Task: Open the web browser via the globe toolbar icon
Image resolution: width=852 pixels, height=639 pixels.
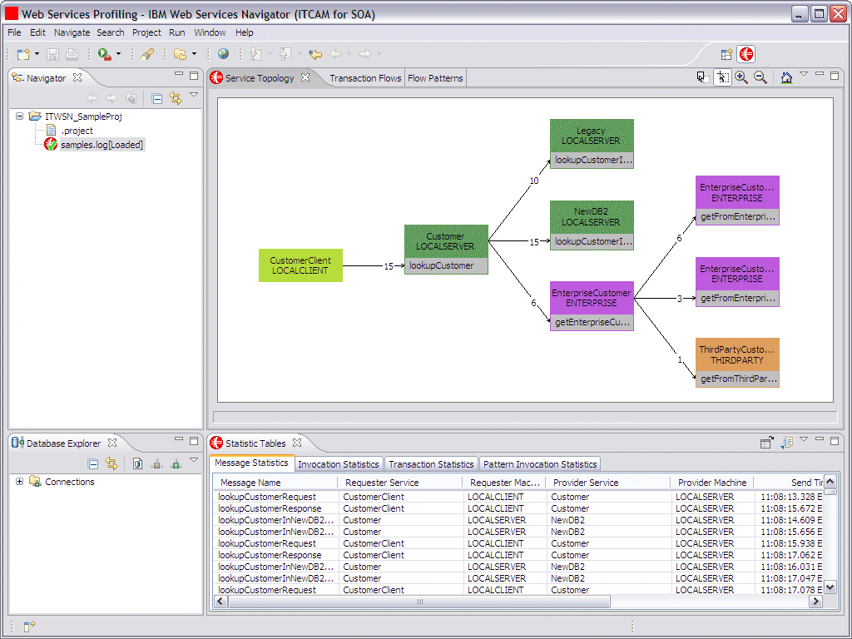Action: coord(223,53)
